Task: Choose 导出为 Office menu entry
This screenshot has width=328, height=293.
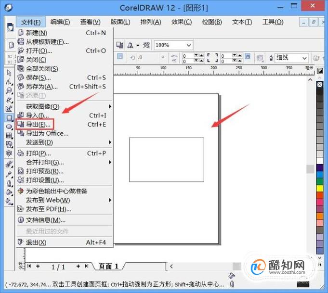Action: pyautogui.click(x=65, y=133)
